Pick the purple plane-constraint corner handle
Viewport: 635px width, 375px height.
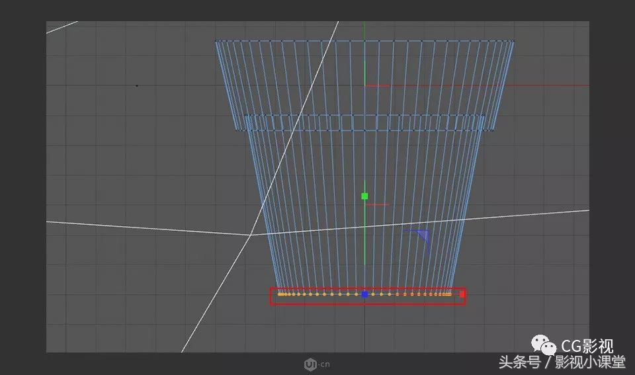[423, 236]
